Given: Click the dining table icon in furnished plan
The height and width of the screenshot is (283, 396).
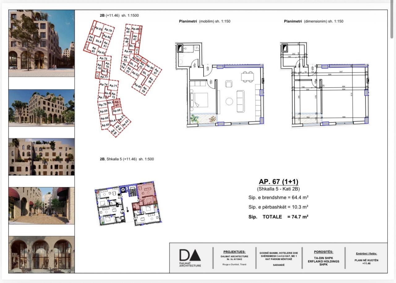Looking at the screenshot, I should coord(247,76).
